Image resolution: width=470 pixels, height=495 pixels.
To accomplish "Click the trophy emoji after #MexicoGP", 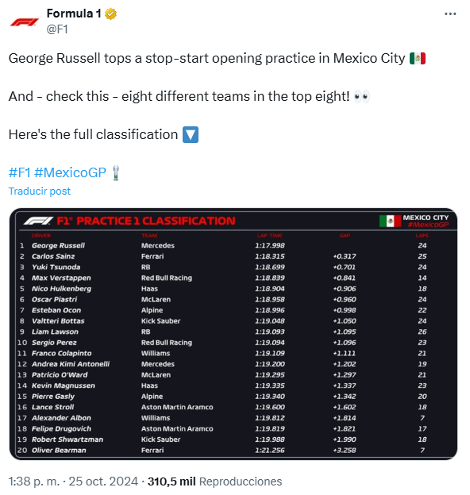I will tap(116, 173).
